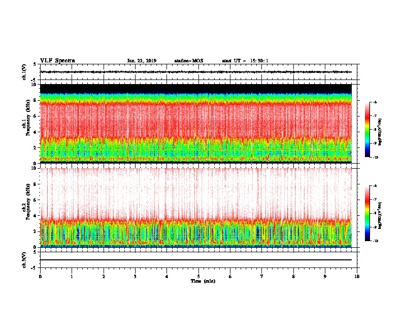
Task: Select the date "Jan. 22, 2019" in header
Action: [142, 61]
